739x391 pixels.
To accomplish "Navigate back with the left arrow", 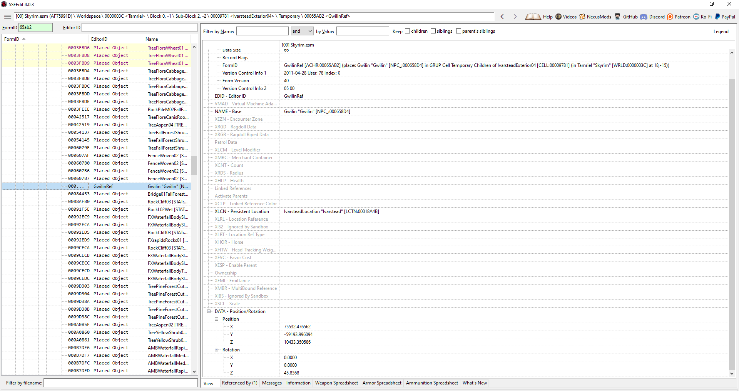I will [x=502, y=17].
